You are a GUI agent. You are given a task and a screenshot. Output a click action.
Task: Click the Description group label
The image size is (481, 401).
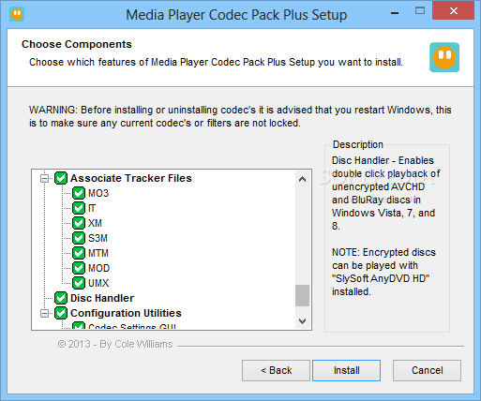pyautogui.click(x=358, y=144)
